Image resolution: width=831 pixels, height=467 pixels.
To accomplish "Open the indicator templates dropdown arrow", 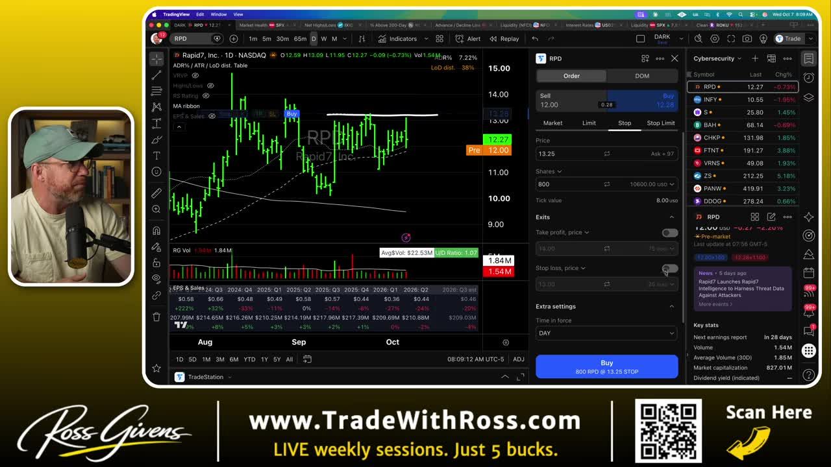I will click(426, 39).
